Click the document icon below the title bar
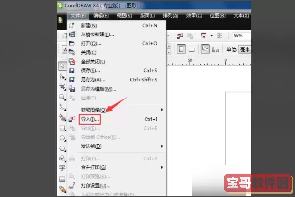This screenshot has width=295, height=197. (60, 20)
